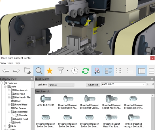The height and width of the screenshot is (130, 155).
Task: Open the Help menu
Action: 17,63
